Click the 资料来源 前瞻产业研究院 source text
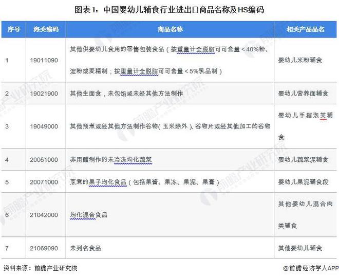 (41, 268)
